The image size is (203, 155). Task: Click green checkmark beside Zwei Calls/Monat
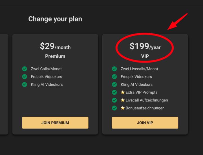[x=25, y=69]
